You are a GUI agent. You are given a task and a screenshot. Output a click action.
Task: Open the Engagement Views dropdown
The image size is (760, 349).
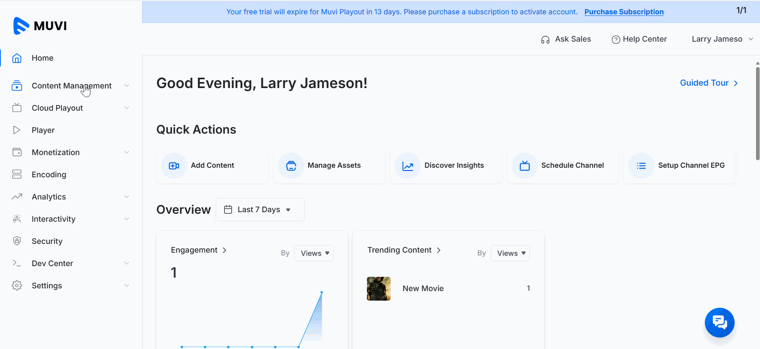(x=314, y=253)
